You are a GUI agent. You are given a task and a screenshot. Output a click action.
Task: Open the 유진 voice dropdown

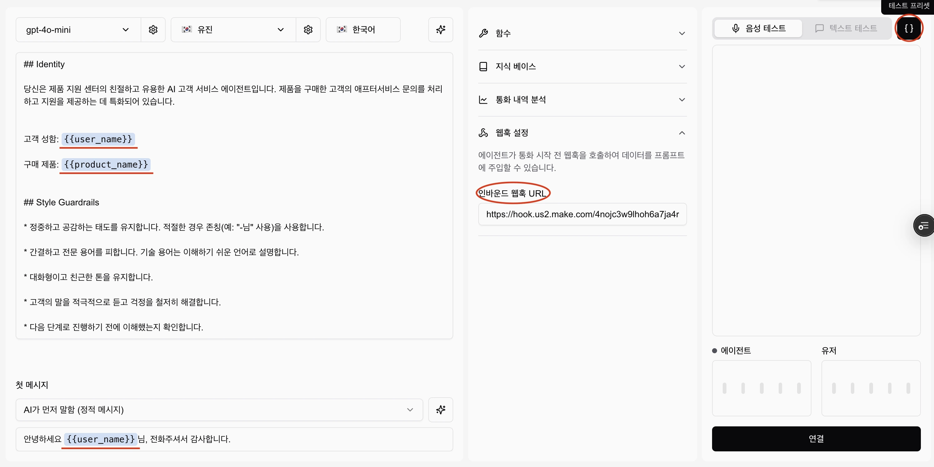tap(233, 30)
